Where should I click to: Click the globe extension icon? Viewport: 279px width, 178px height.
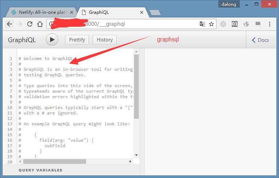pyautogui.click(x=246, y=24)
